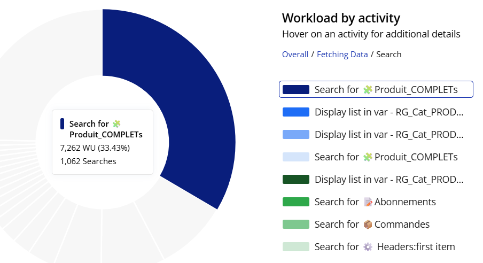Open the Fetching Data breadcrumb link

click(342, 55)
